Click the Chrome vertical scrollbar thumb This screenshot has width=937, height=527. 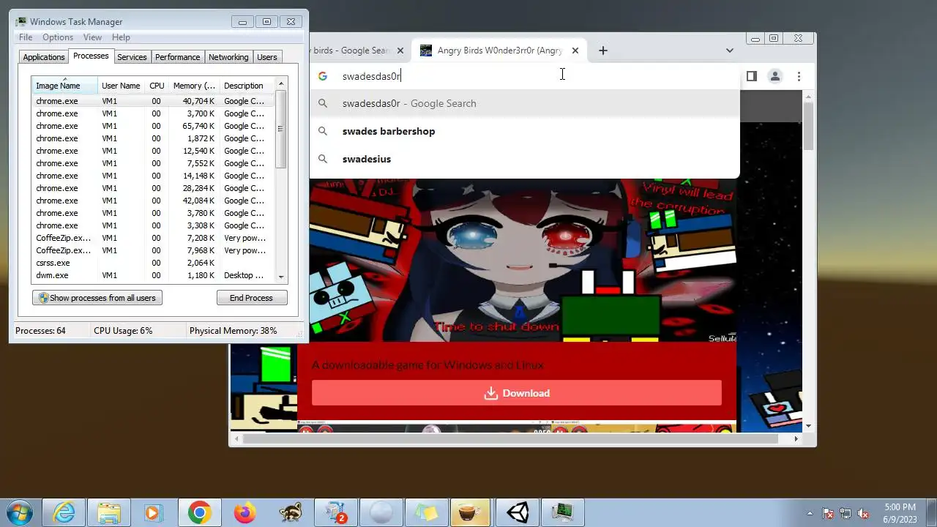point(808,125)
